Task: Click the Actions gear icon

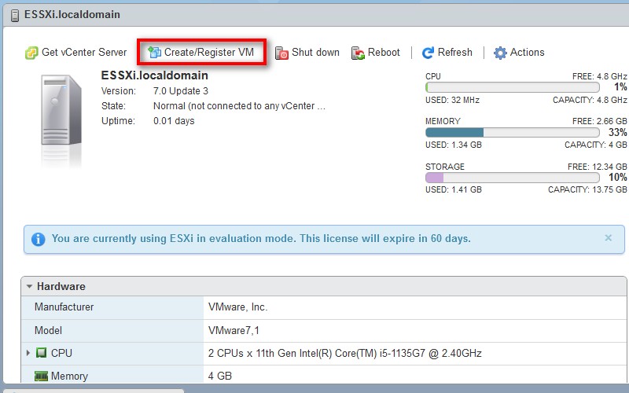Action: [x=500, y=53]
